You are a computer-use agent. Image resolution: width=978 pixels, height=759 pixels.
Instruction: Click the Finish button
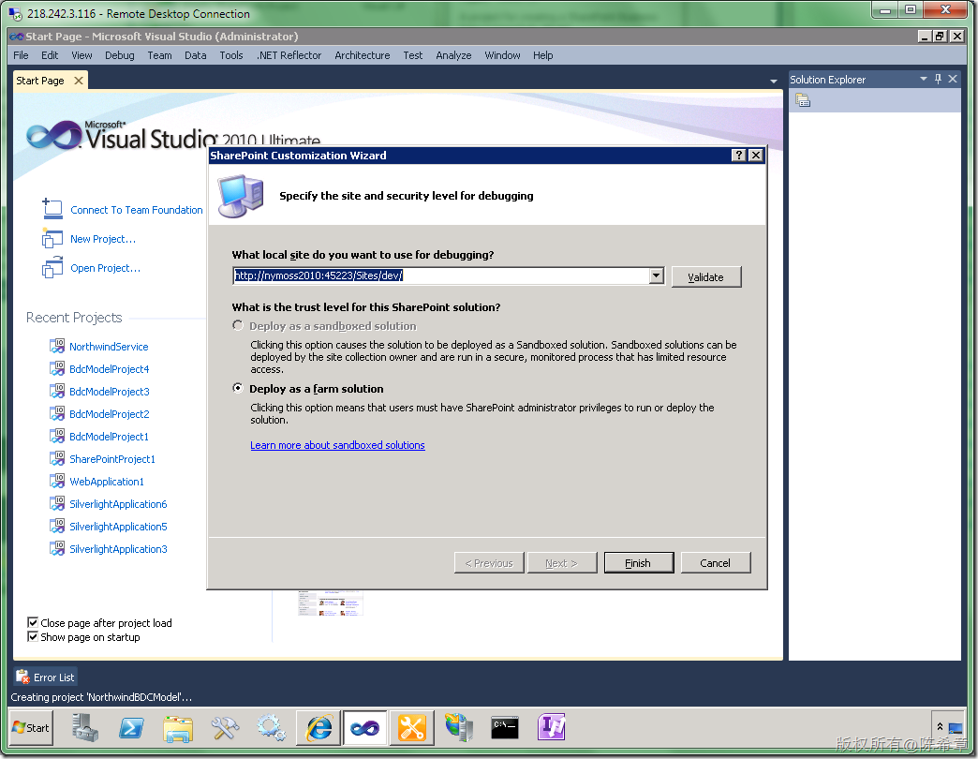638,562
